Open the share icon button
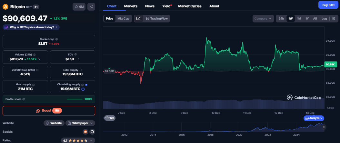The height and width of the screenshot is (143, 340). tap(91, 7)
